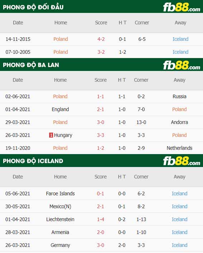Click the fb88.com logo in Iceland header
The width and height of the screenshot is (203, 253).
pyautogui.click(x=181, y=161)
